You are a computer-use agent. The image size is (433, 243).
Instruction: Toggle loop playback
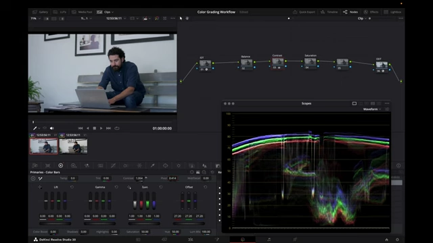click(x=117, y=128)
